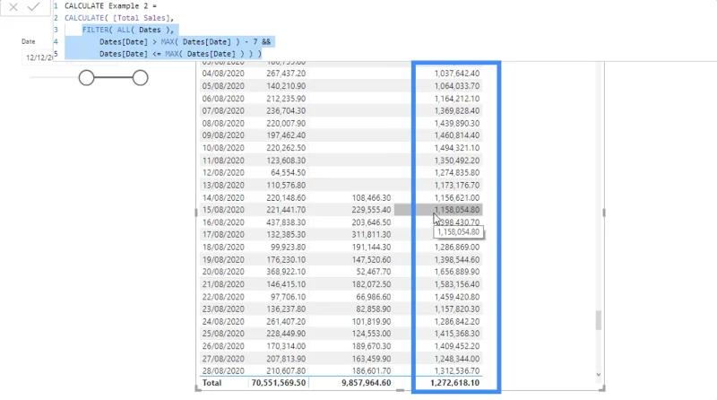This screenshot has width=717, height=400.
Task: Select date cell 17/08/2020
Action: point(223,234)
